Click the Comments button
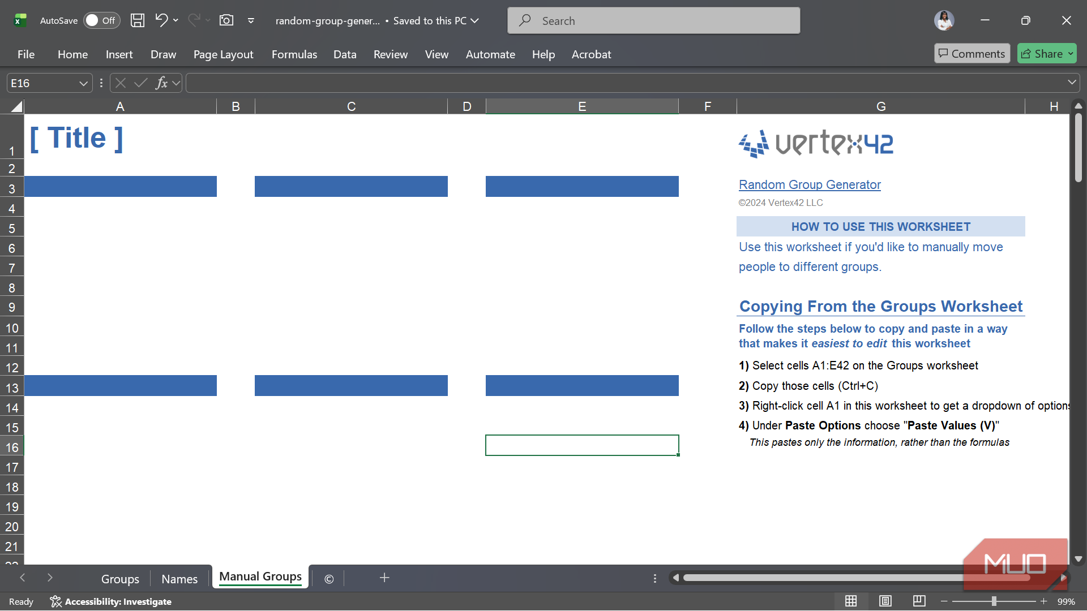Image resolution: width=1087 pixels, height=611 pixels. pyautogui.click(x=972, y=53)
